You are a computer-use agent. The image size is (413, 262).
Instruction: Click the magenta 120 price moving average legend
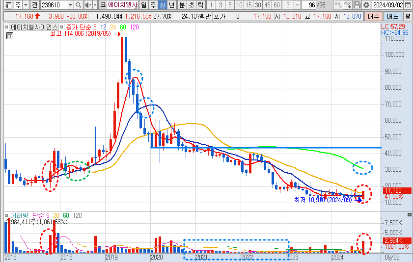pos(134,27)
